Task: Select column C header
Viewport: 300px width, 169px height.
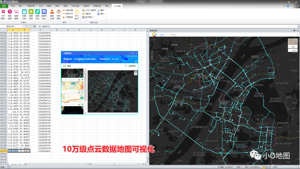Action: [x=40, y=30]
